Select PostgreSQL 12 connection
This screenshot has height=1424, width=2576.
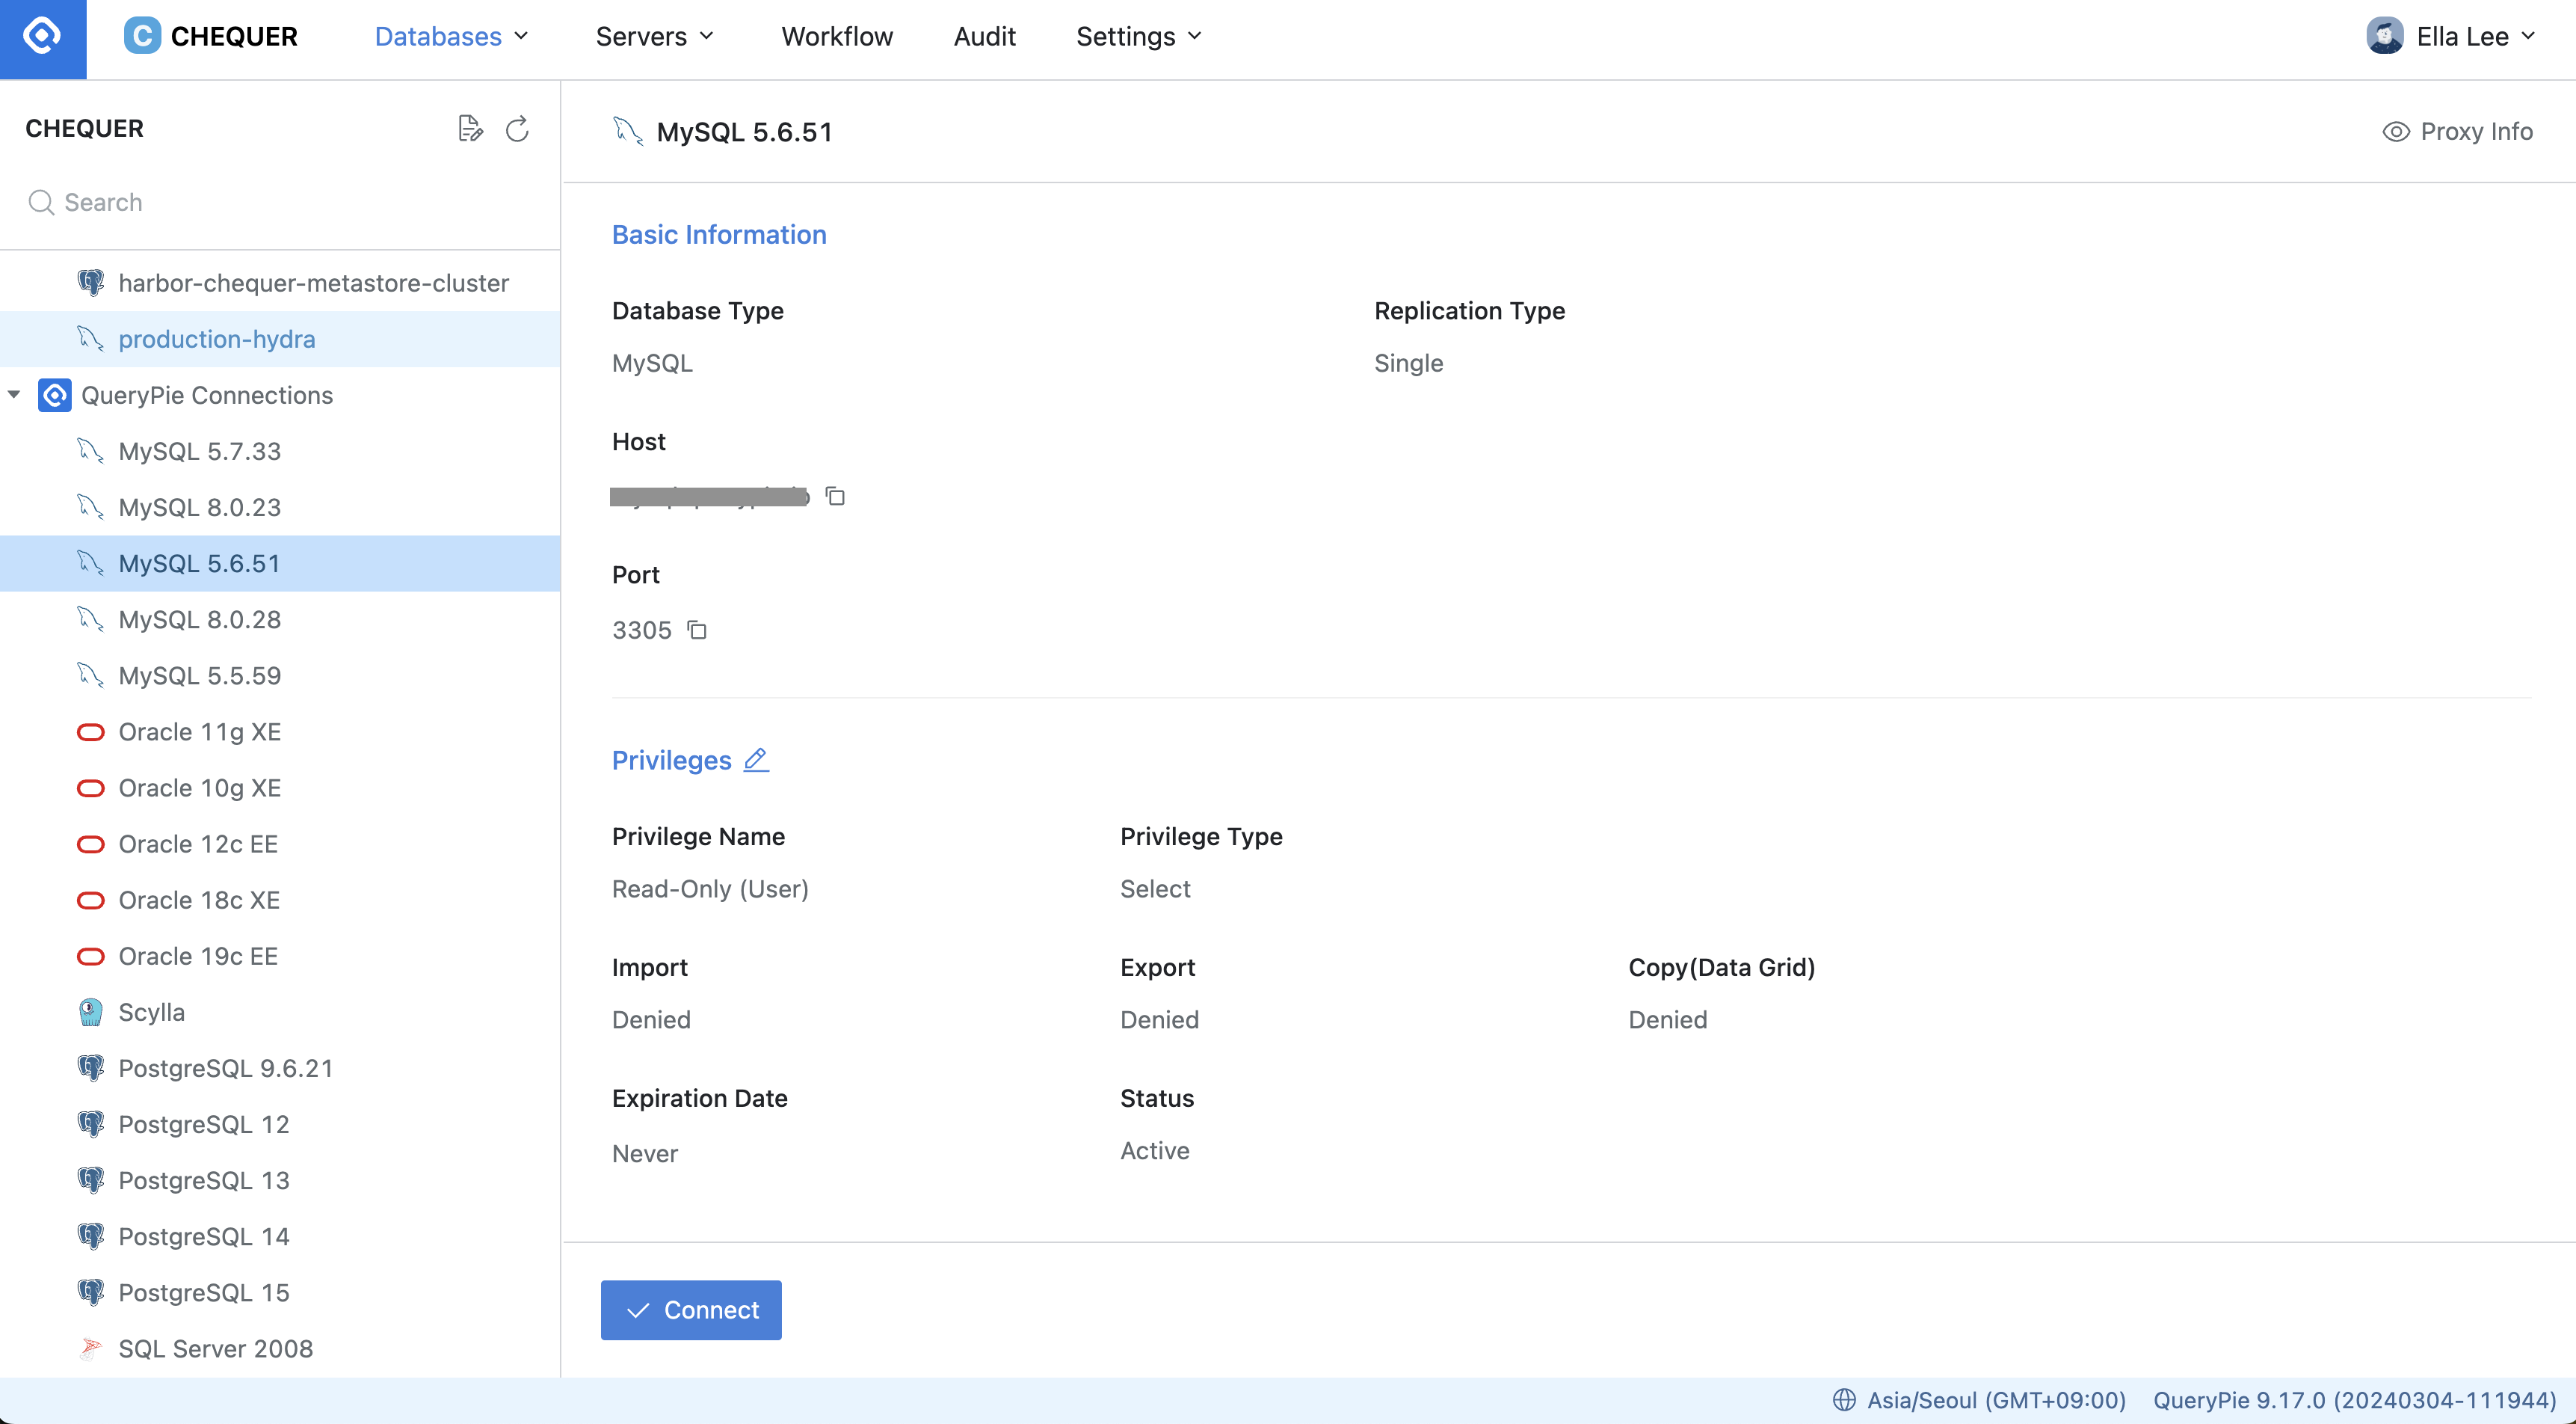[x=280, y=1124]
